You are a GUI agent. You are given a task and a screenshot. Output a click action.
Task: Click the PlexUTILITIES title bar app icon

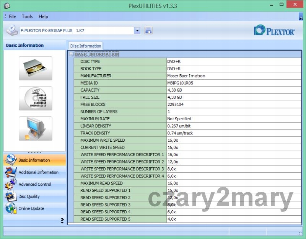point(7,6)
